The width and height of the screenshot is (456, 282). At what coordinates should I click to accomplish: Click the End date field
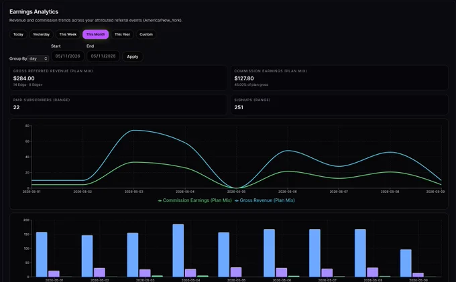(x=103, y=56)
